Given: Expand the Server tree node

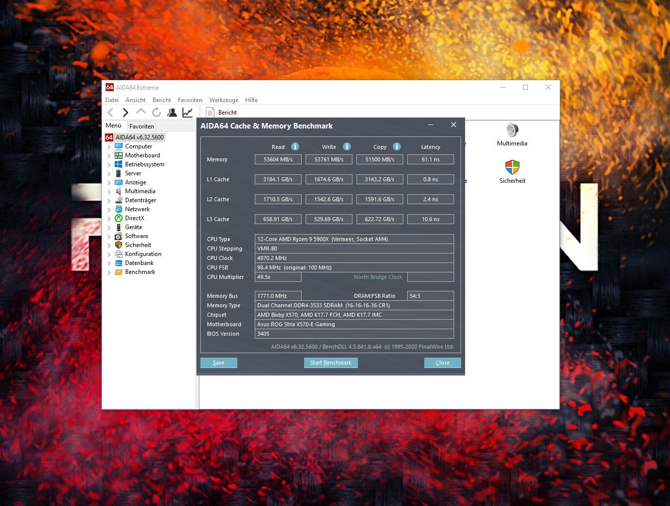Looking at the screenshot, I should tap(109, 174).
